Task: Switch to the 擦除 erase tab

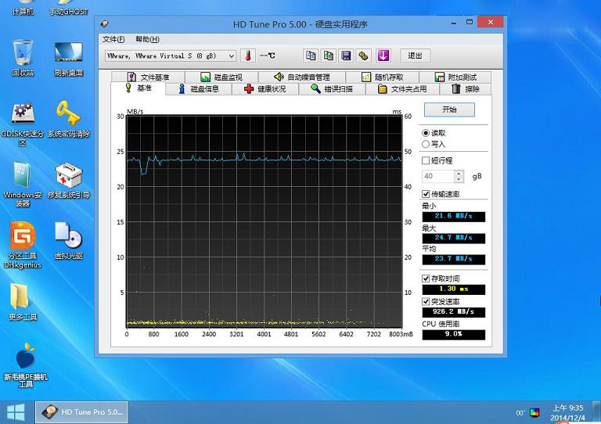Action: tap(466, 89)
